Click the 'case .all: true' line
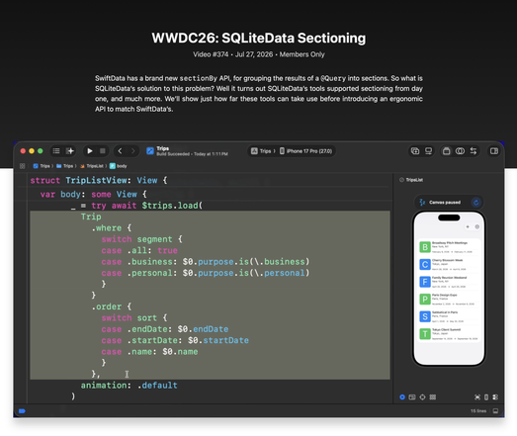The height and width of the screenshot is (436, 517). [139, 250]
